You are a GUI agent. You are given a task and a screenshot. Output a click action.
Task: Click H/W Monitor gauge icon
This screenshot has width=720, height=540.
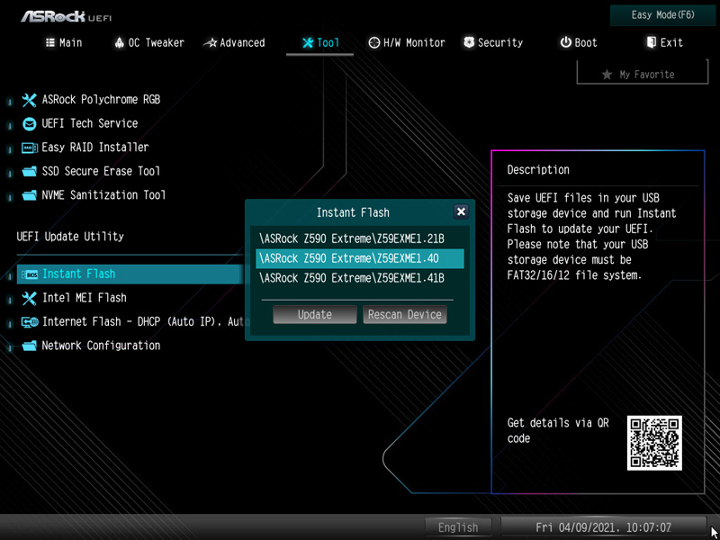coord(374,42)
